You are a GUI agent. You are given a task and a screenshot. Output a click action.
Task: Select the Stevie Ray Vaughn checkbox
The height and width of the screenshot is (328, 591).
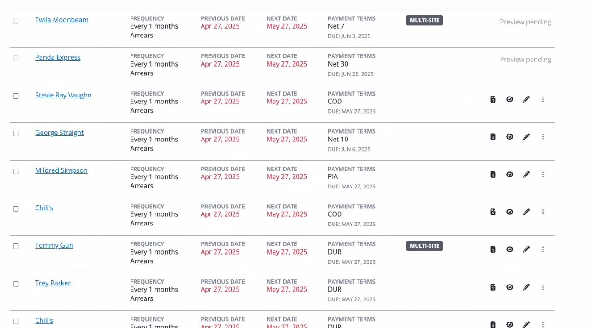tap(16, 96)
